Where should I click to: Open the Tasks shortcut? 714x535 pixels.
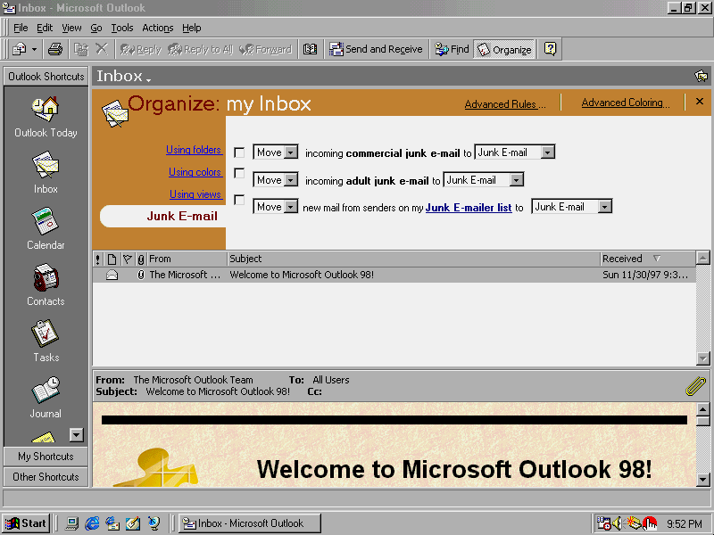pyautogui.click(x=46, y=334)
